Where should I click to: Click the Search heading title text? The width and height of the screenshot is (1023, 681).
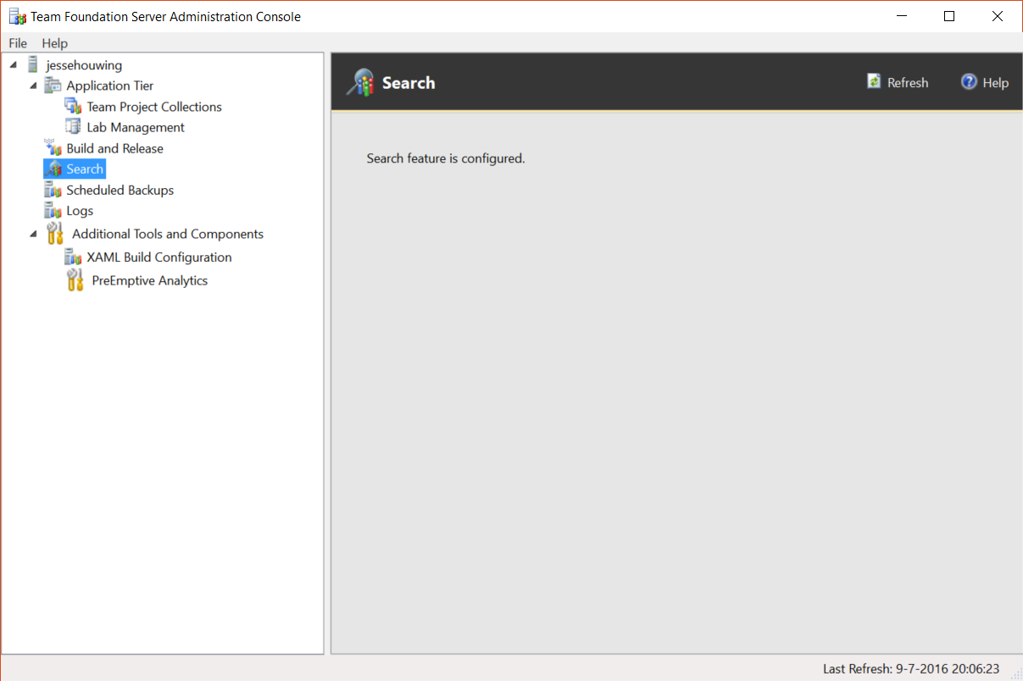(x=409, y=82)
